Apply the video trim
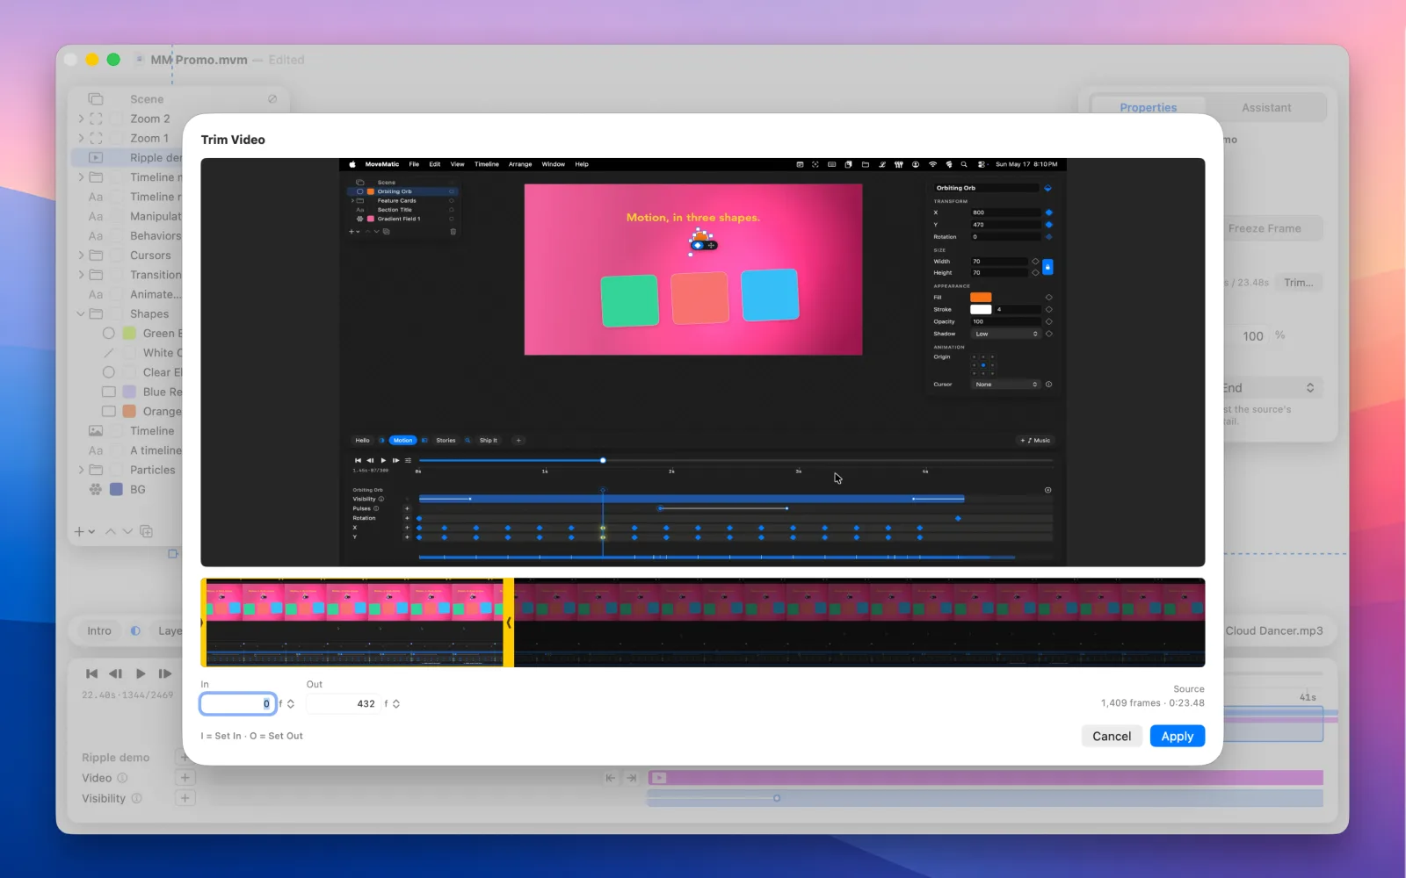 coord(1178,736)
